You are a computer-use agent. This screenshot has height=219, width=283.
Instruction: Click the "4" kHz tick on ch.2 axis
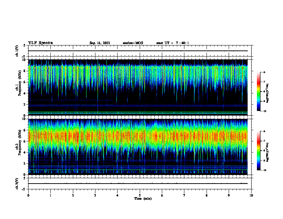(25, 152)
